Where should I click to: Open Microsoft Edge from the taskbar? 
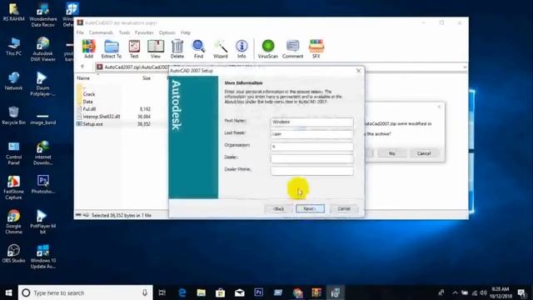point(182,292)
